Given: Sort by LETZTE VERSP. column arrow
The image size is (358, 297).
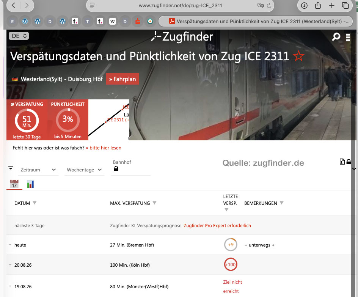Looking at the screenshot, I should [x=226, y=209].
